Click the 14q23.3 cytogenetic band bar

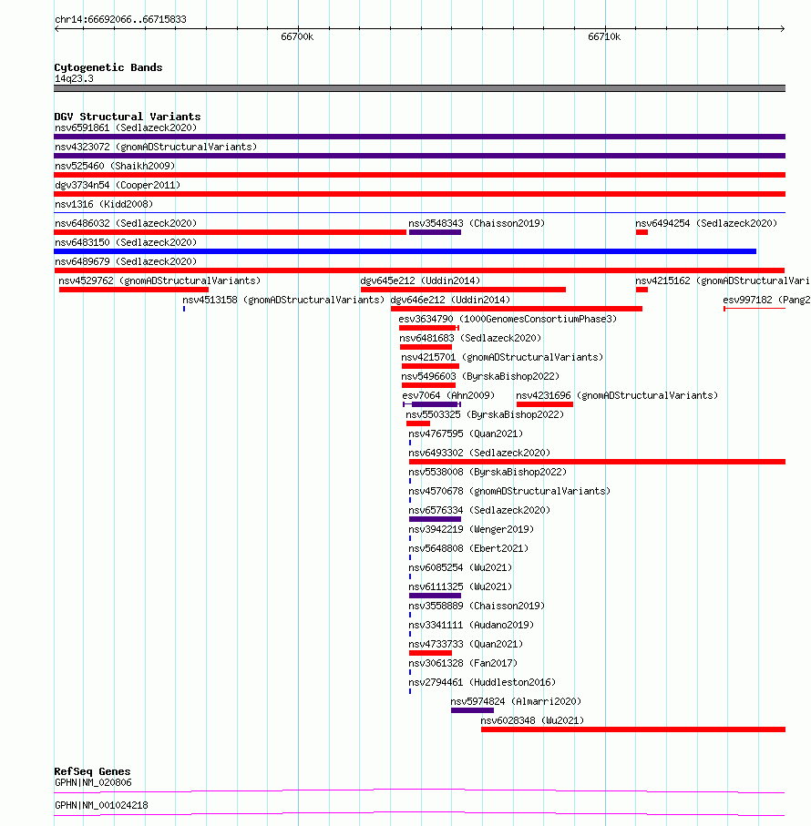tap(419, 88)
